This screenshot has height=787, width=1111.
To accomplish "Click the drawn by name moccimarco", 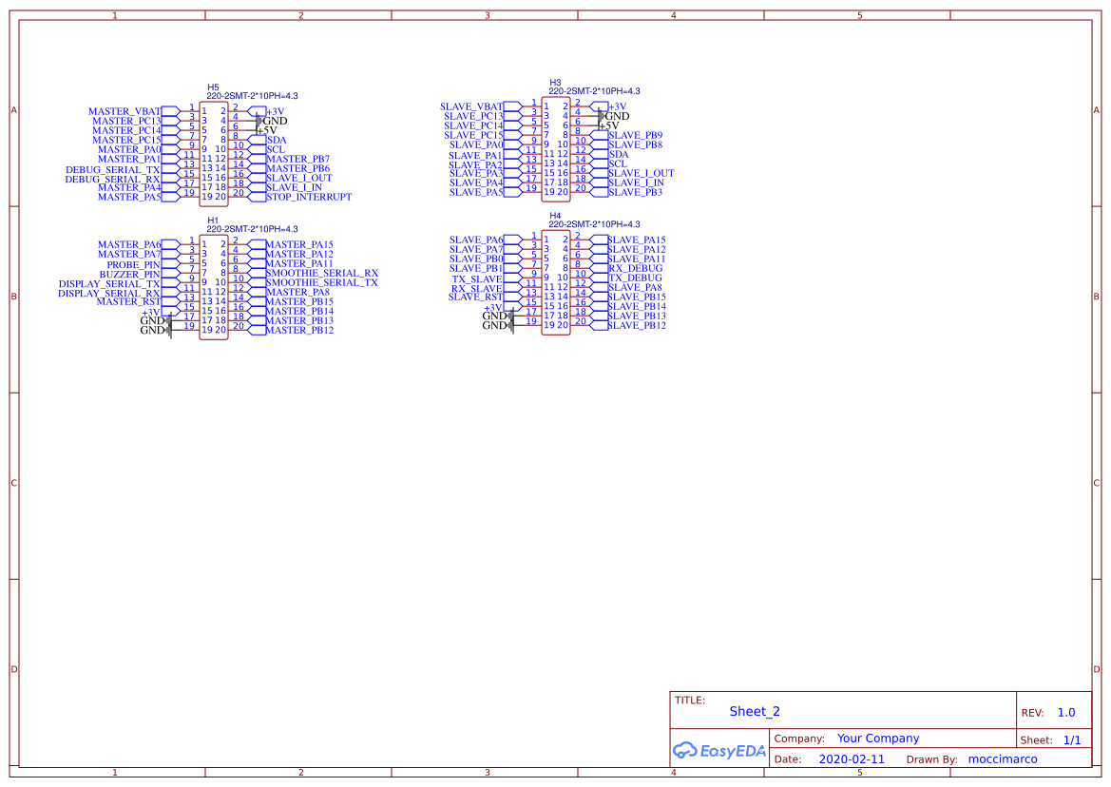I will click(1003, 758).
